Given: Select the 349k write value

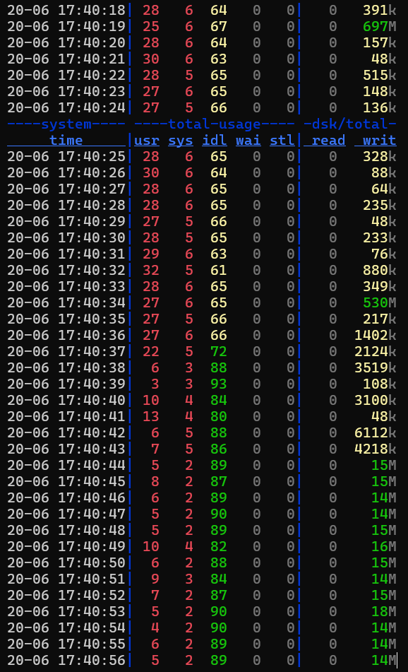Looking at the screenshot, I should coord(379,286).
